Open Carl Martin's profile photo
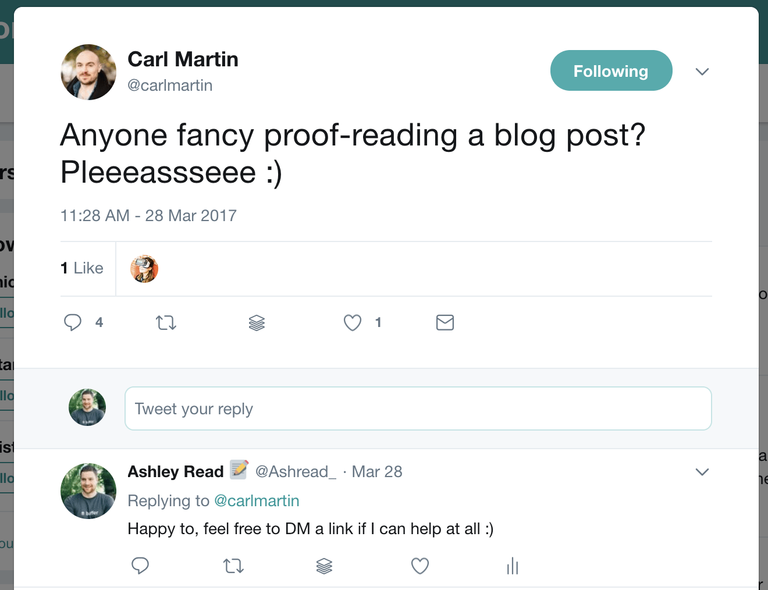Viewport: 768px width, 590px height. (x=88, y=72)
